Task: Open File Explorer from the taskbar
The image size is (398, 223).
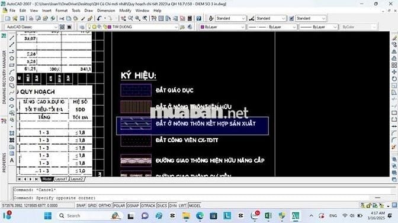Action: coord(186,216)
